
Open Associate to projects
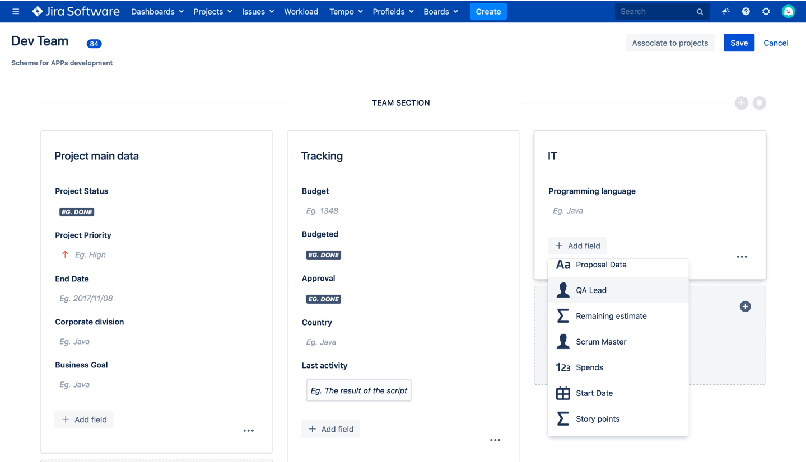tap(670, 43)
